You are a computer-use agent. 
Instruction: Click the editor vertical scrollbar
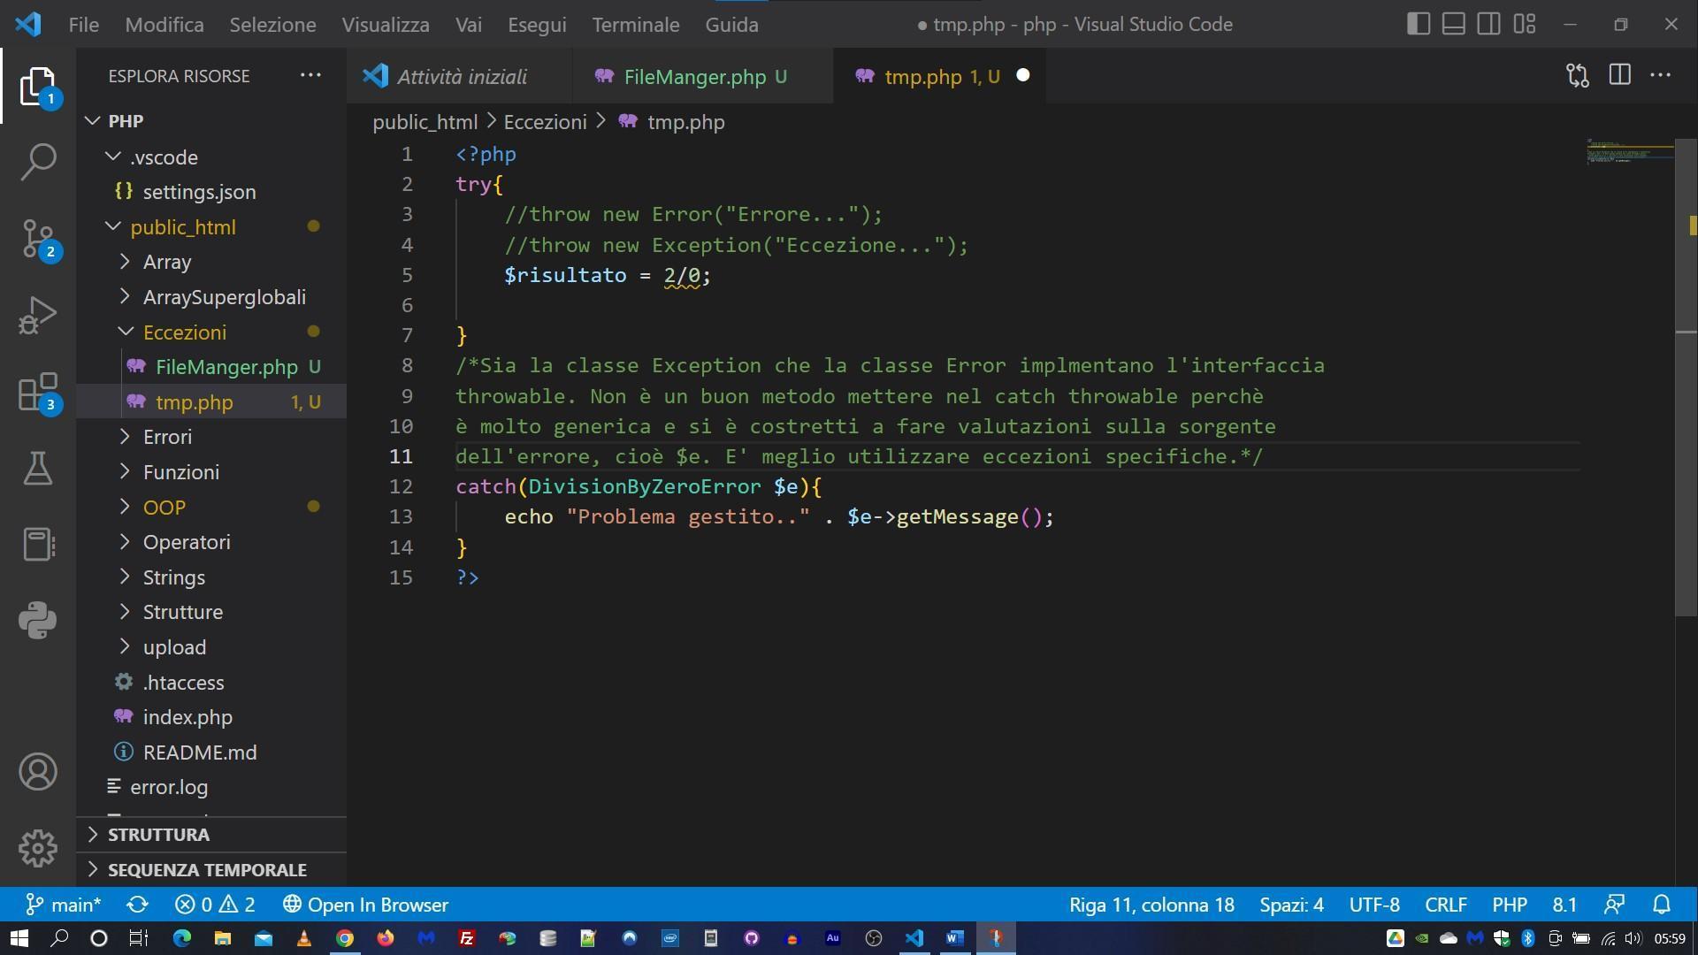[1686, 378]
